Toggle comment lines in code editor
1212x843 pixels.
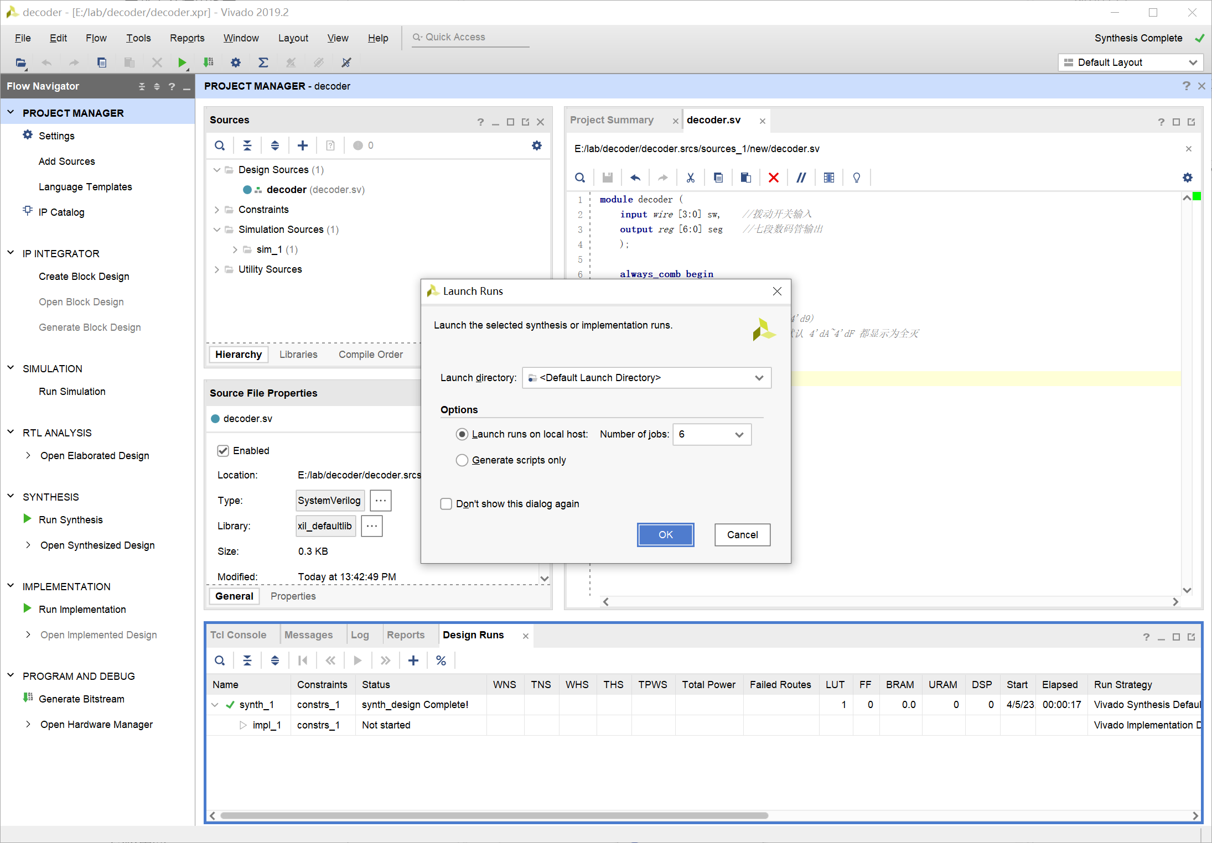pyautogui.click(x=801, y=178)
